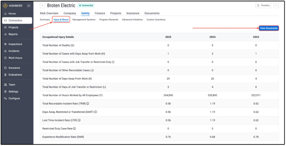Click the Highwire logo icon
Image resolution: width=286 pixels, height=146 pixels.
point(5,6)
